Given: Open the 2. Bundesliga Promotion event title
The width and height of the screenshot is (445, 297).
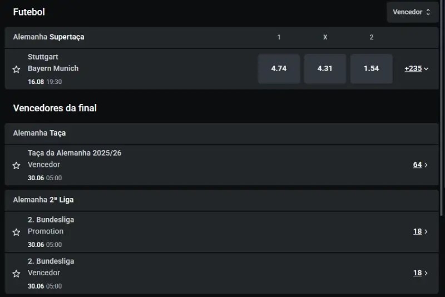Looking at the screenshot, I should 51,220.
